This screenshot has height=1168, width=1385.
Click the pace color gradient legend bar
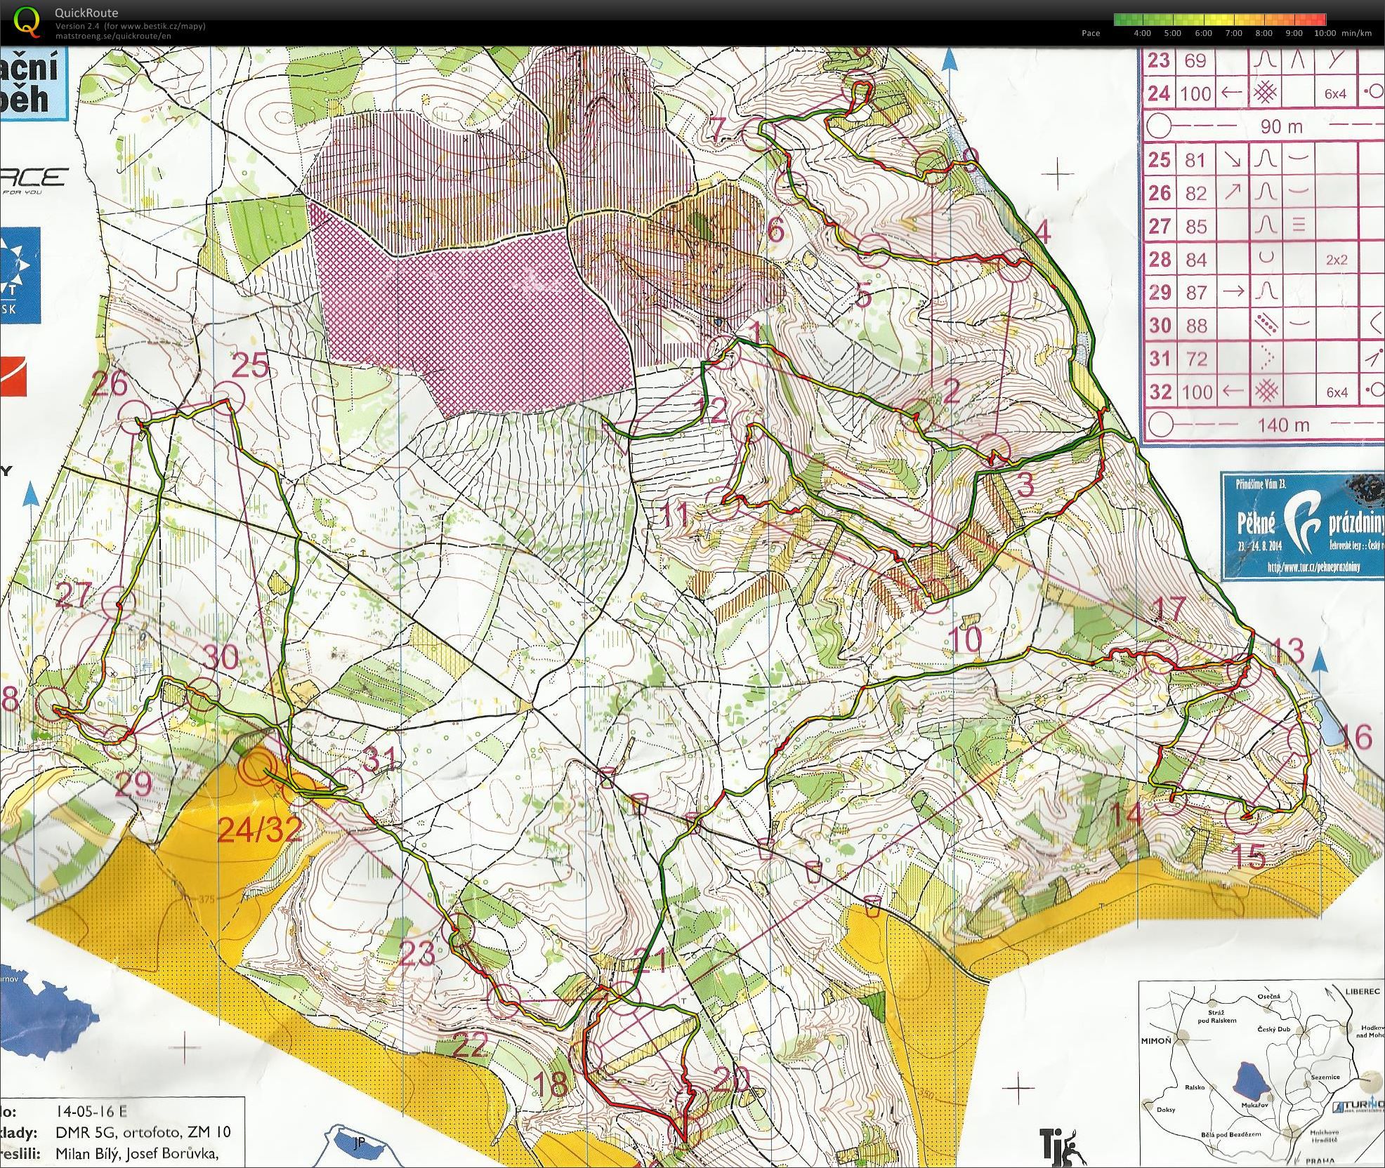point(1221,20)
